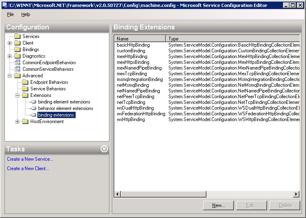Collapse the Tasks panel chevron
Viewport: 306px width, 218px height.
point(104,149)
